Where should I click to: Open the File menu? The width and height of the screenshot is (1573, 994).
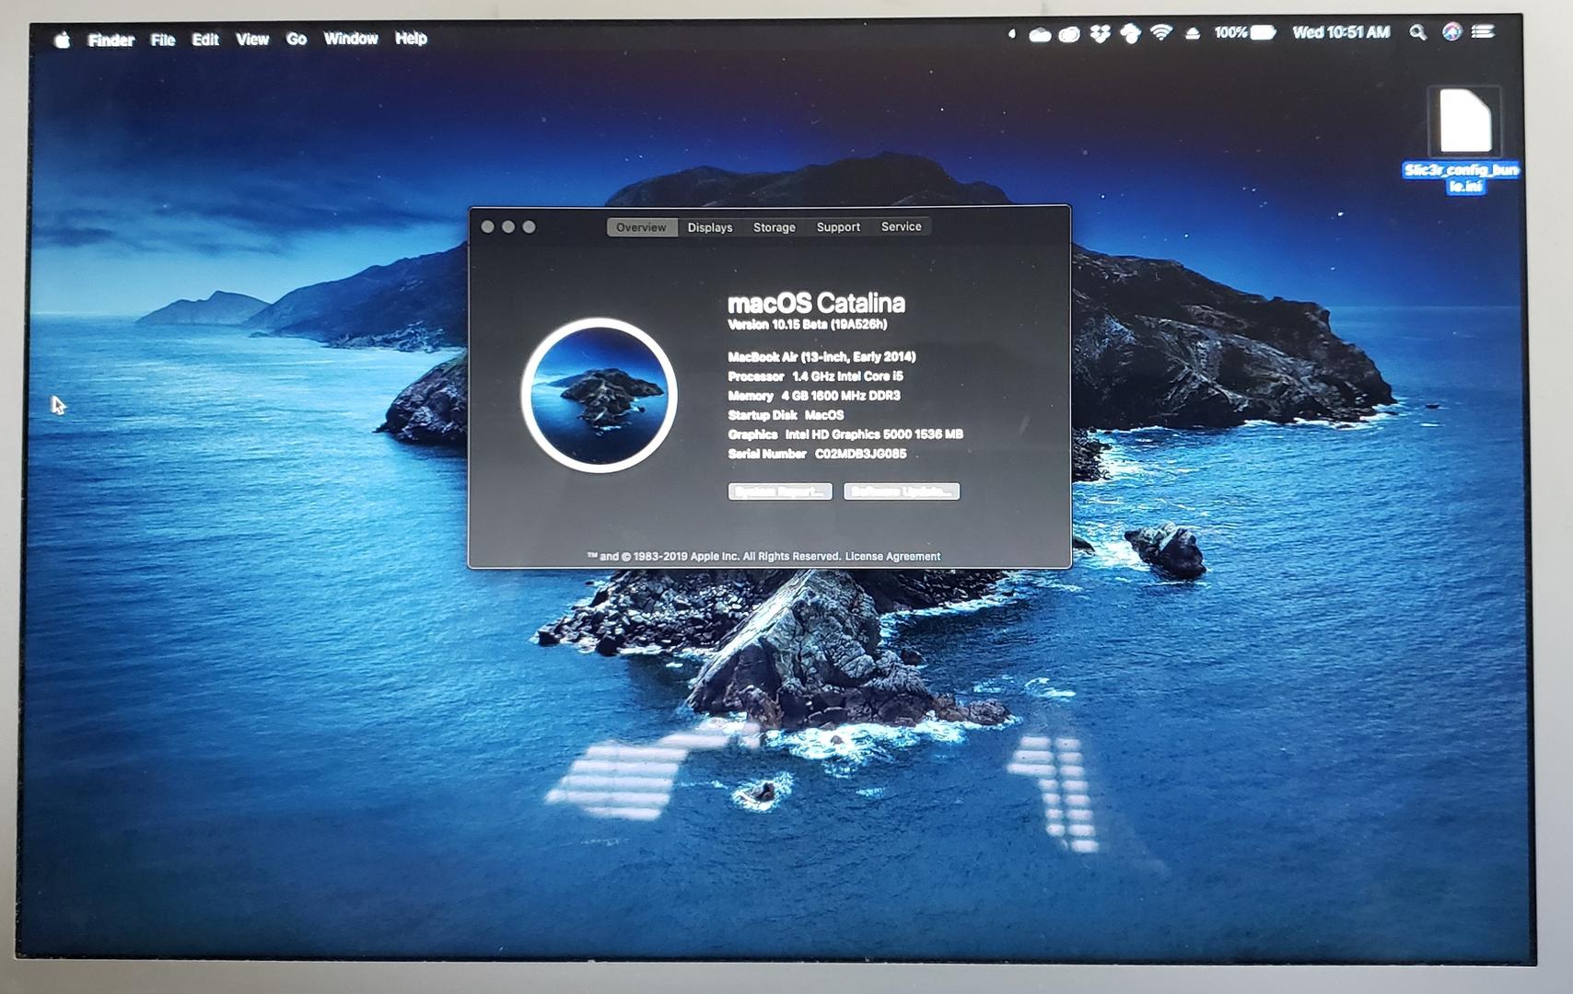(163, 40)
